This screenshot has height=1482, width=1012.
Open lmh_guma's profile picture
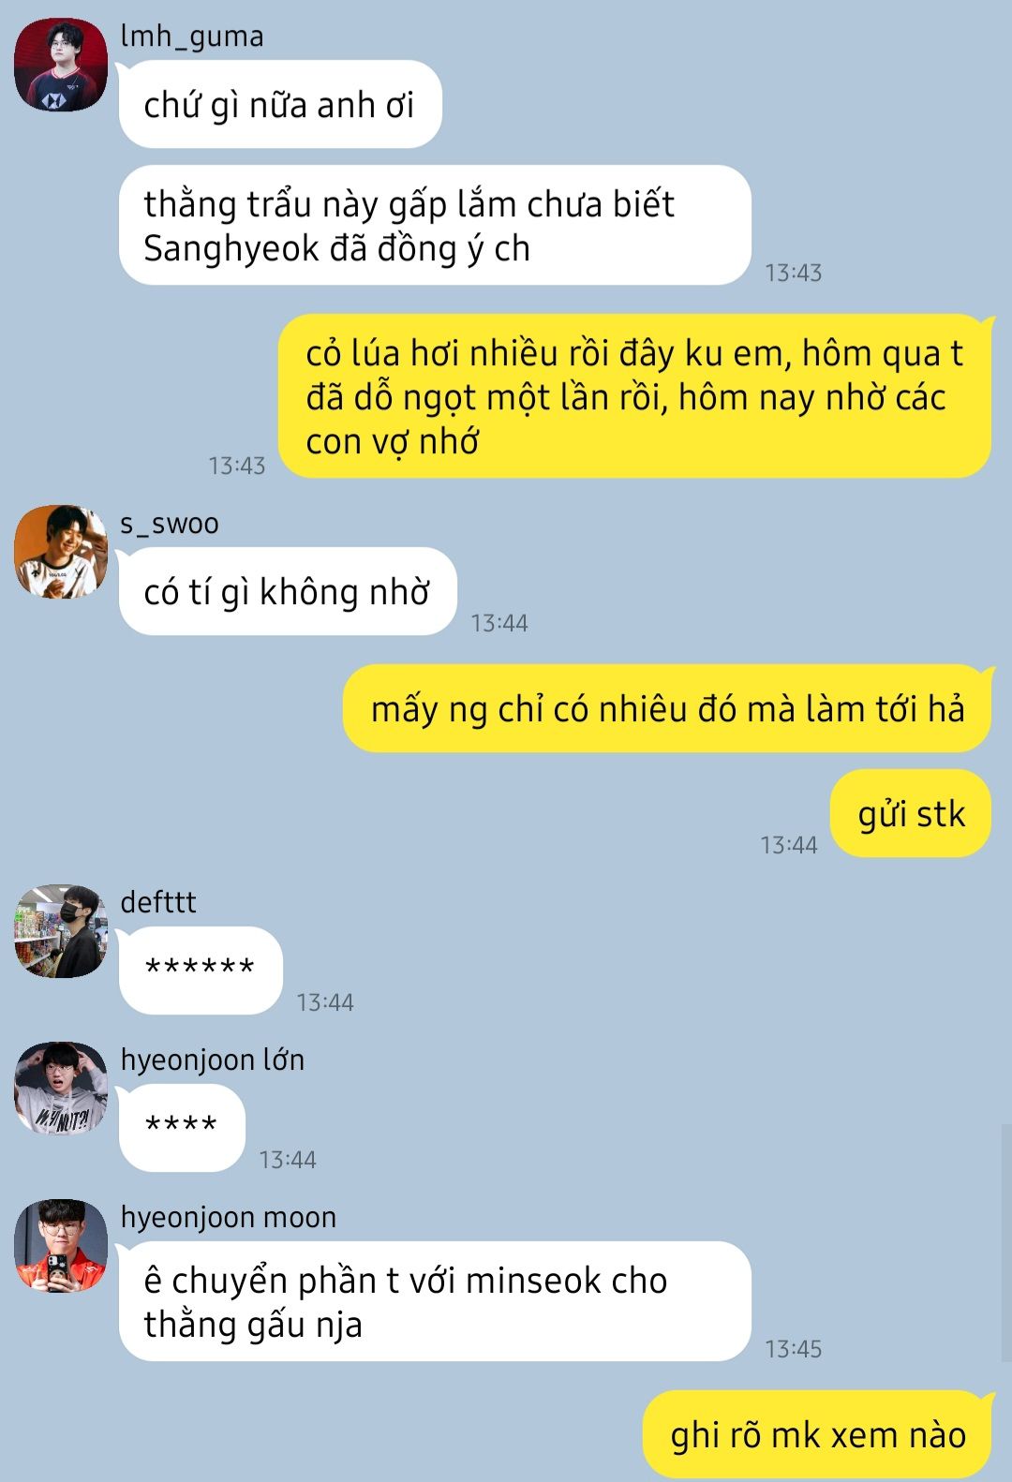coord(61,65)
